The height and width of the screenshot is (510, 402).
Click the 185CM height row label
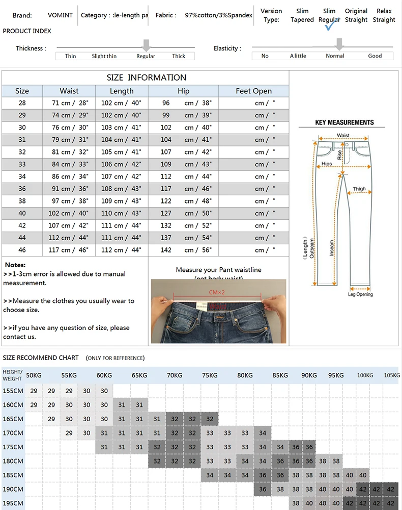[13, 475]
